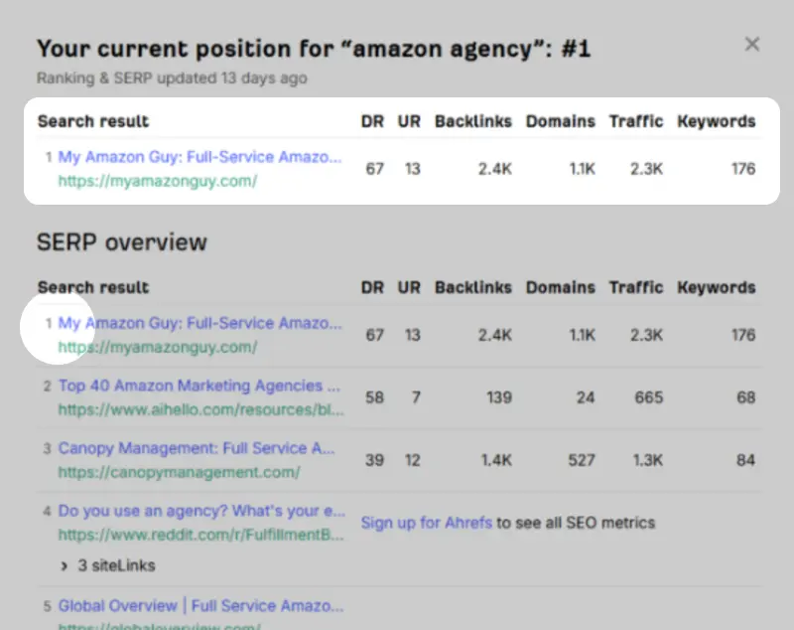Screen dimensions: 794x630
Task: Visit canopymanagement.com URL link
Action: pyautogui.click(x=179, y=472)
